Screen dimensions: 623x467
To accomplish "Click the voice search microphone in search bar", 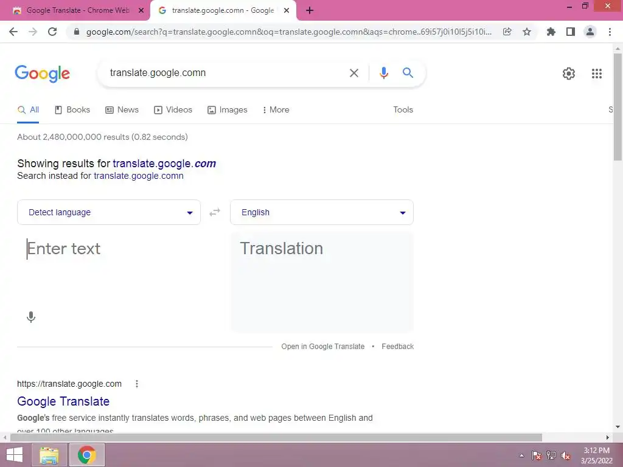I will tap(383, 73).
